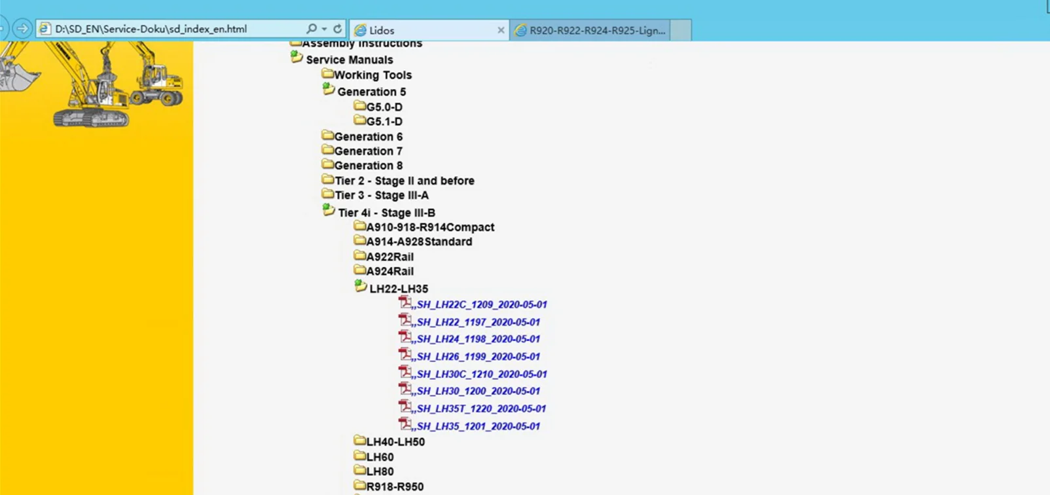
Task: Select the A922Rail label
Action: (390, 257)
